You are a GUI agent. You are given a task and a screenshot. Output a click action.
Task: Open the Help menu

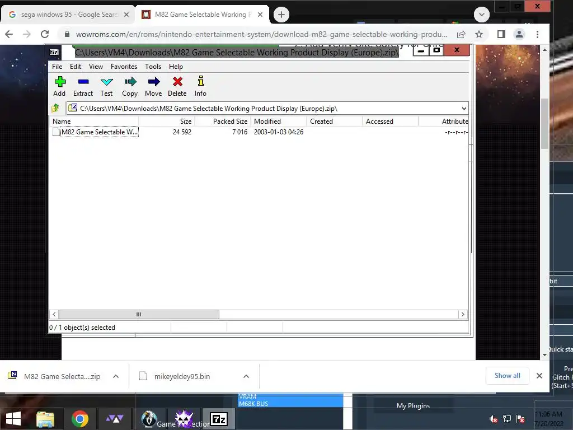point(176,67)
